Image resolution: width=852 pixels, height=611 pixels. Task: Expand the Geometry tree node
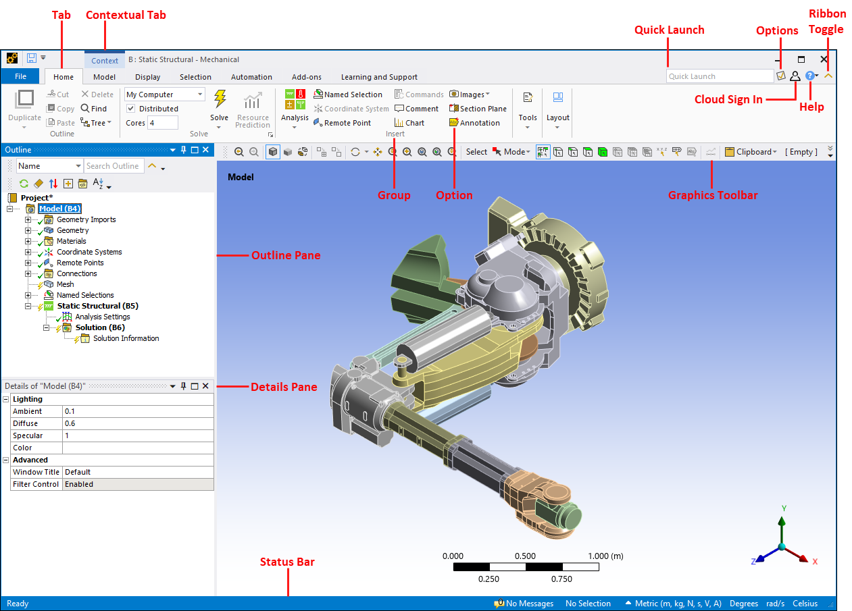[x=28, y=230]
